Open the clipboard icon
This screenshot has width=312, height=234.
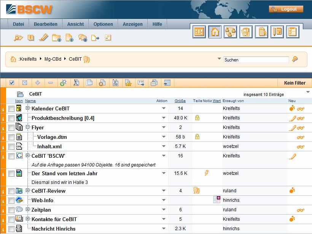pos(246,32)
